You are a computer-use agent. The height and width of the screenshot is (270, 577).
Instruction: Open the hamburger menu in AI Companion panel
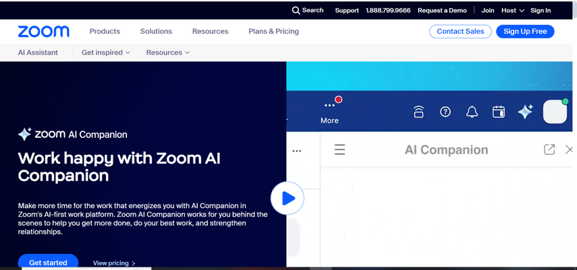[339, 149]
